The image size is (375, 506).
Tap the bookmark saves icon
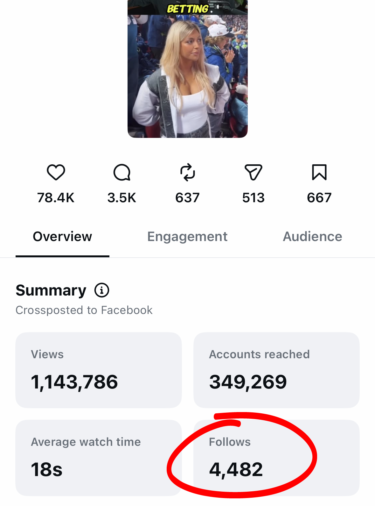click(319, 172)
